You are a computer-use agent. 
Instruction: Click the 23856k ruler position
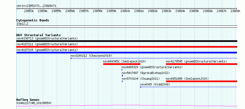pyautogui.click(x=70, y=11)
